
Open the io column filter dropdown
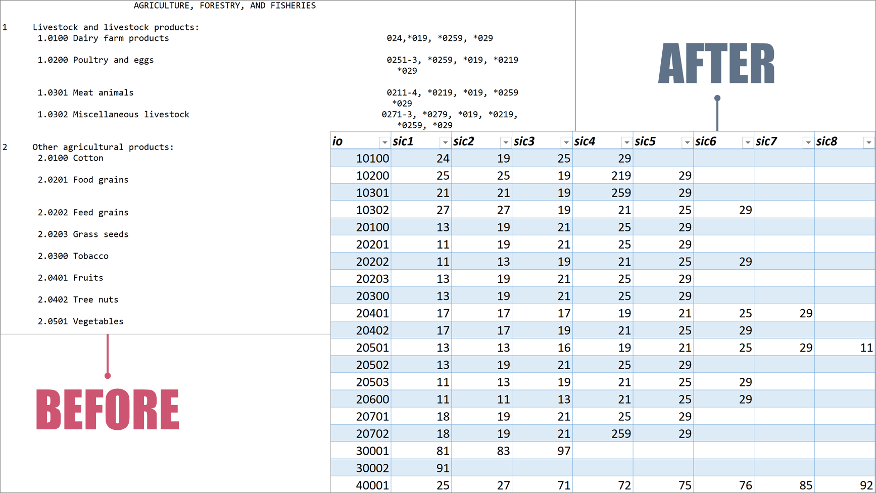coord(384,142)
